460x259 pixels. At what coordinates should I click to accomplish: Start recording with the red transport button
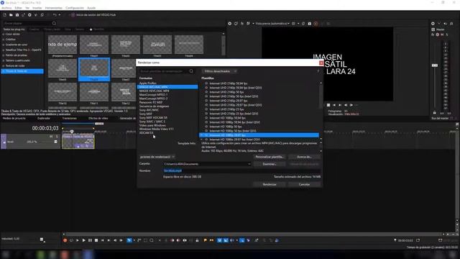click(x=65, y=240)
